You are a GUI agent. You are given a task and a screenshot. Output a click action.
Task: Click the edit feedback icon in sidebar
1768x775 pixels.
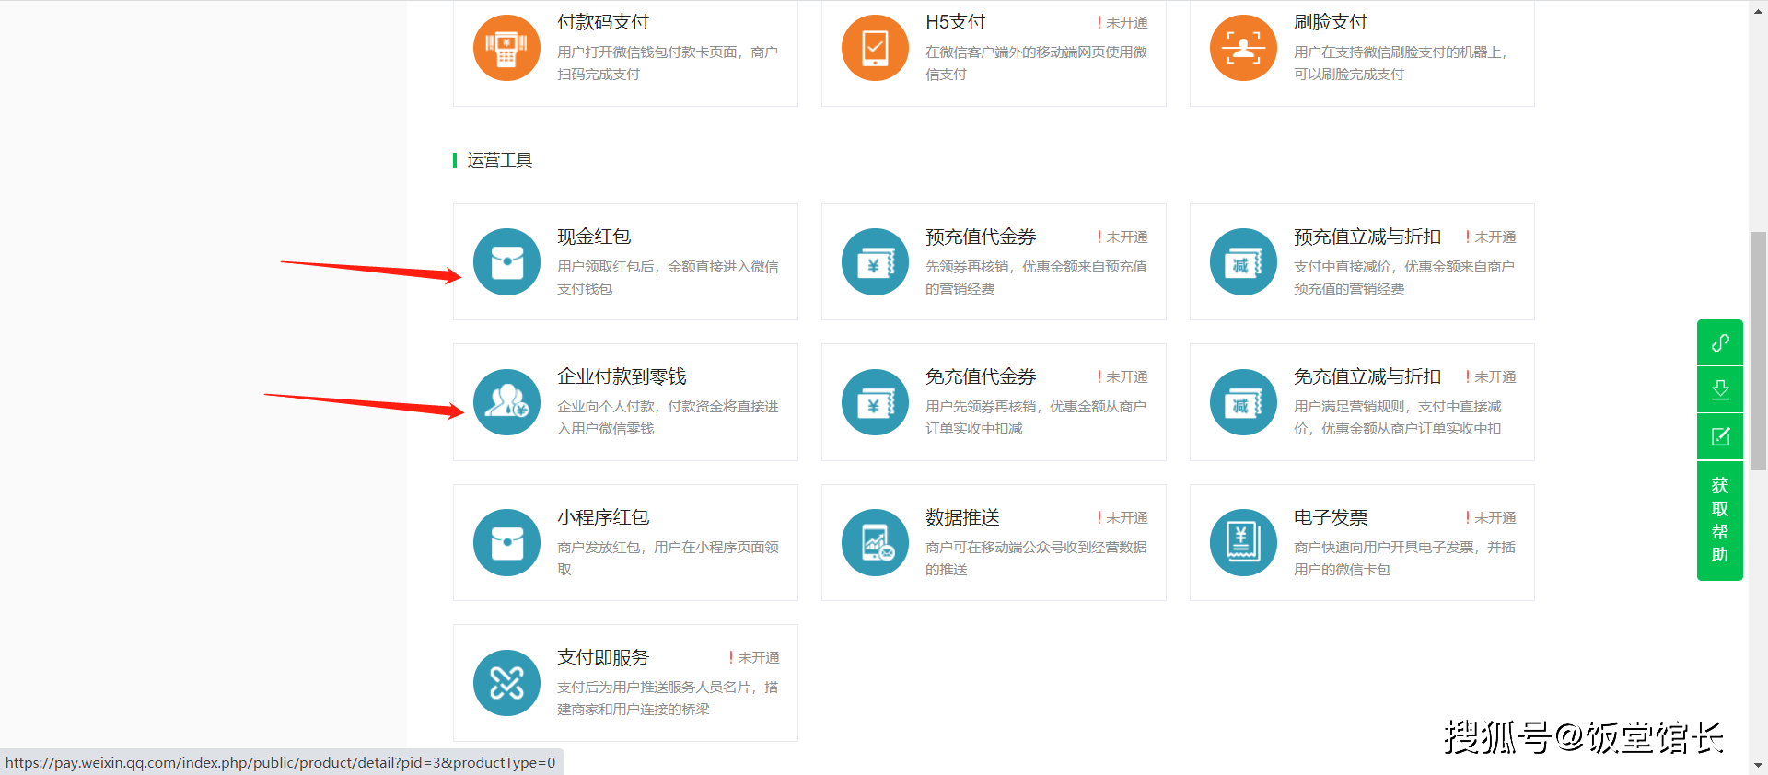click(1719, 437)
